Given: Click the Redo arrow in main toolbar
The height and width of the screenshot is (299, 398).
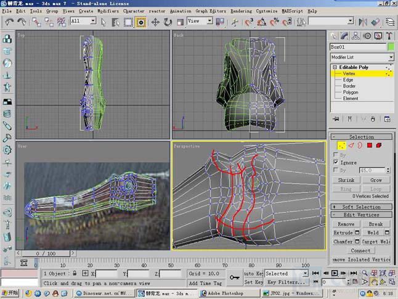Looking at the screenshot, I should (22, 22).
